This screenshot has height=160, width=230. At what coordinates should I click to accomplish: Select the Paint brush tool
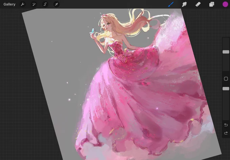tap(171, 4)
